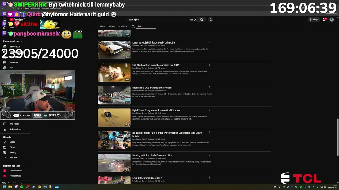Screen dimensions: 339x190
Task: Open 'Hill Climb Action from the sand in Liwa 2019!'
Action: [156, 65]
